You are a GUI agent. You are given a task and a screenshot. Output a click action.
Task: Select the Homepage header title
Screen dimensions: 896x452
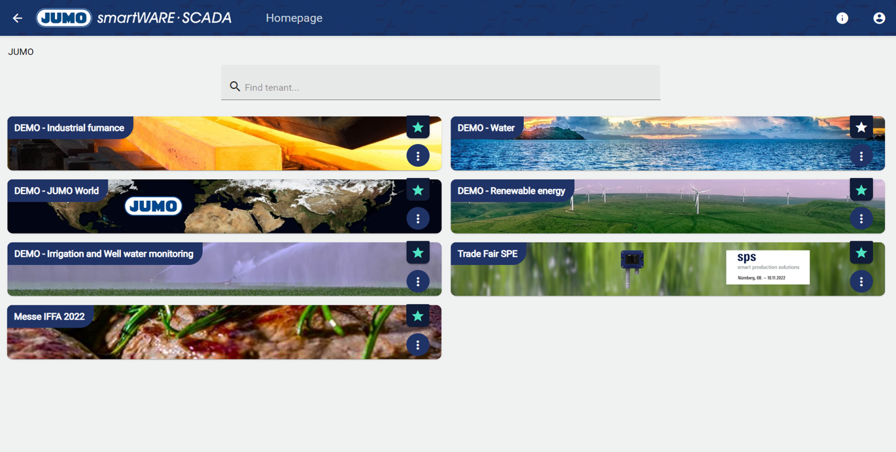pos(294,18)
